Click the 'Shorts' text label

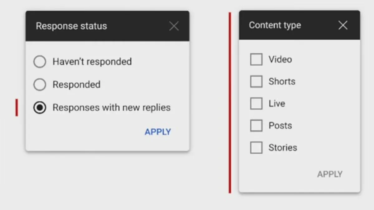(282, 82)
